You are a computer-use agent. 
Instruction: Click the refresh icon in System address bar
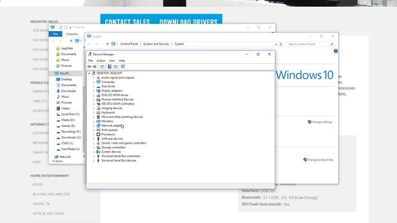point(281,44)
